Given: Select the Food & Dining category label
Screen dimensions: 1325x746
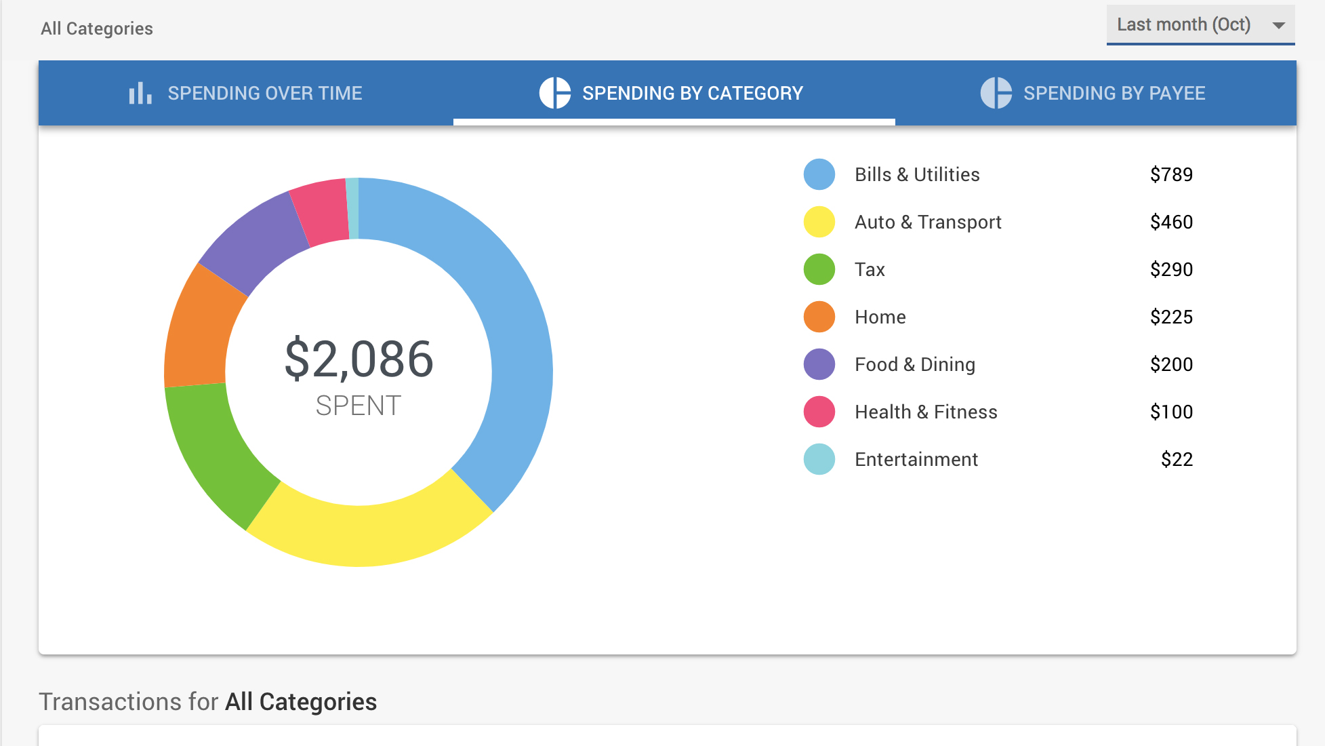Looking at the screenshot, I should pyautogui.click(x=915, y=365).
